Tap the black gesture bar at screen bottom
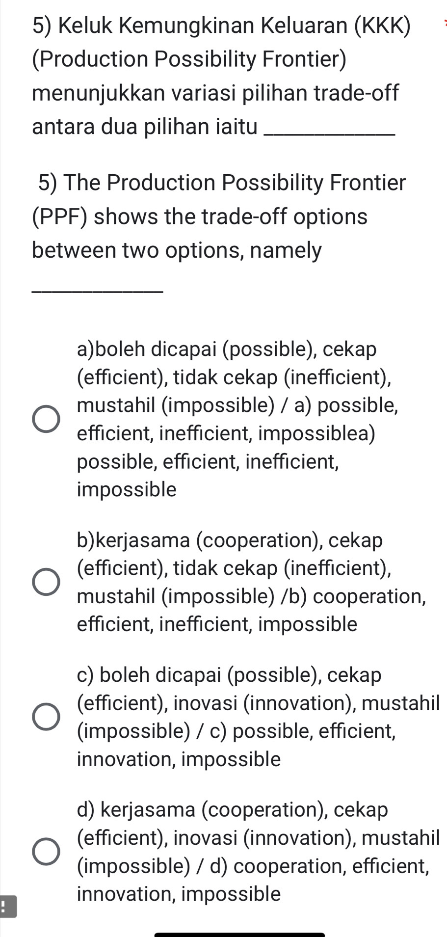Screen dimensions: 447x937 pyautogui.click(x=240, y=933)
